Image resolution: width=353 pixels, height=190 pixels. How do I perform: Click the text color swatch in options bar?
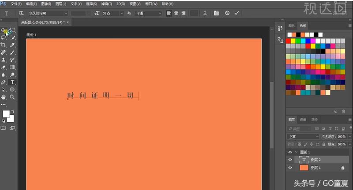(194, 13)
